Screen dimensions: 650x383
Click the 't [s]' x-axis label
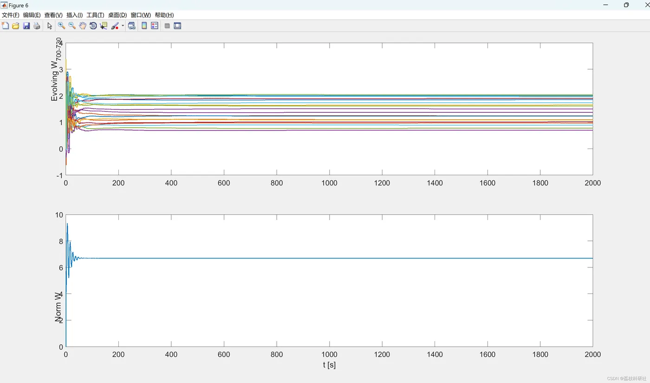tap(329, 365)
